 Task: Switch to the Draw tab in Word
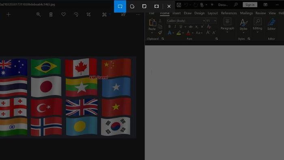[x=187, y=13]
